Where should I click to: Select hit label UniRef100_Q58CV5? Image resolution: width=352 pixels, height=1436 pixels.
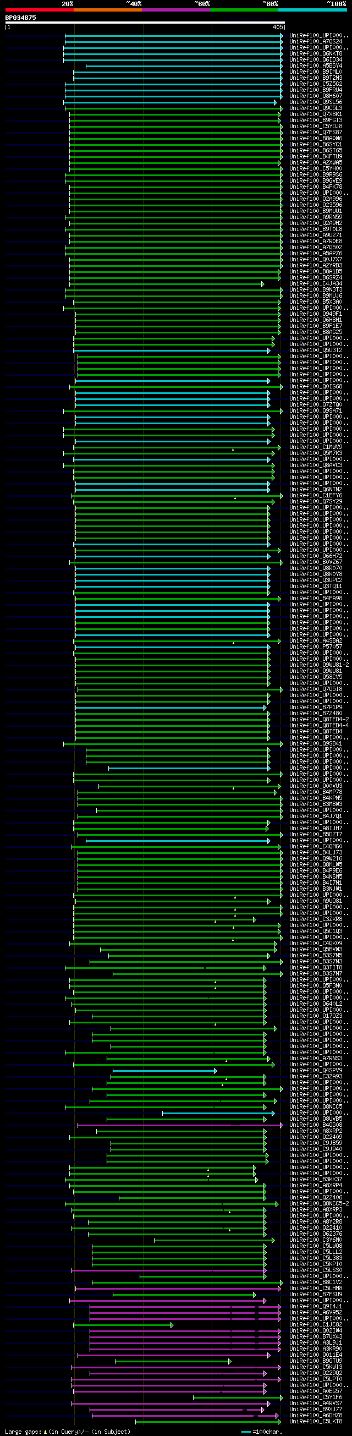point(316,677)
